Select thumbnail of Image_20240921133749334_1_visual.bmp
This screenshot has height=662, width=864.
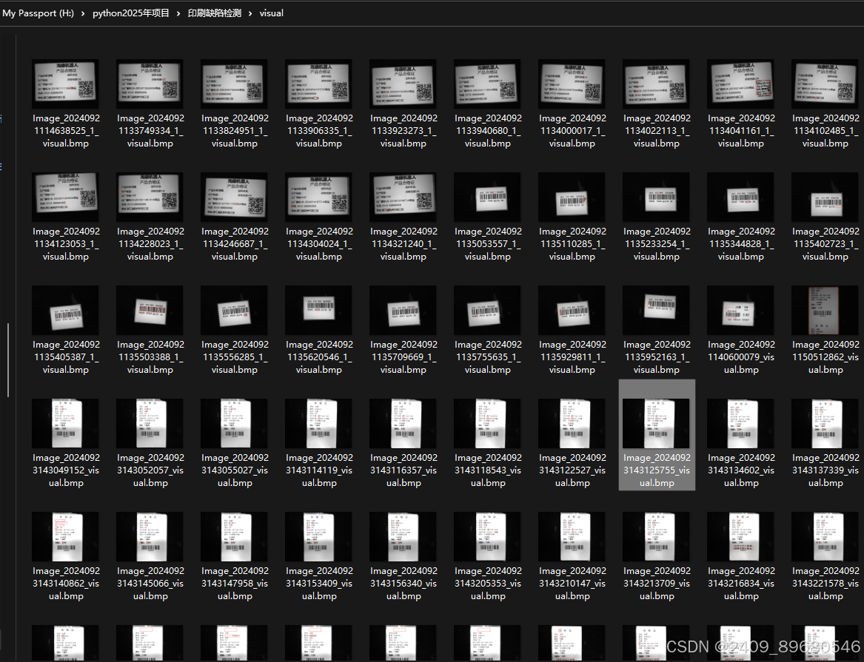pyautogui.click(x=150, y=84)
